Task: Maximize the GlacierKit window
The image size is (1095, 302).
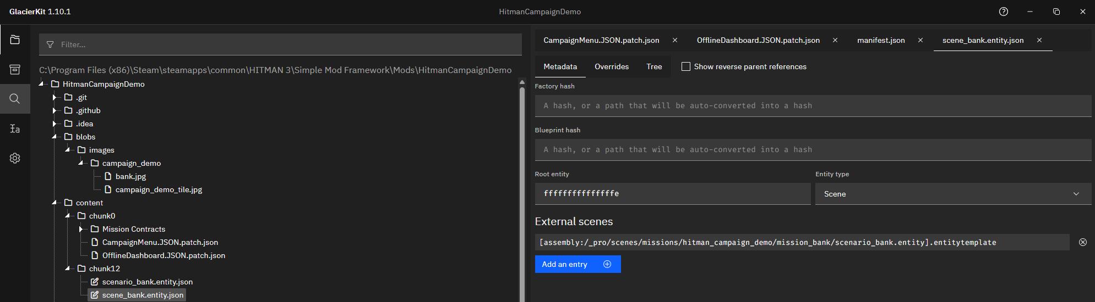Action: pyautogui.click(x=1056, y=12)
